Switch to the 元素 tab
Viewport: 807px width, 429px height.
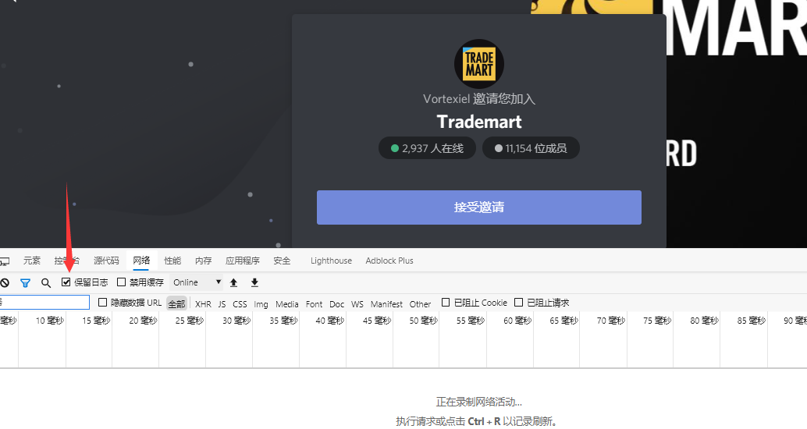[31, 261]
